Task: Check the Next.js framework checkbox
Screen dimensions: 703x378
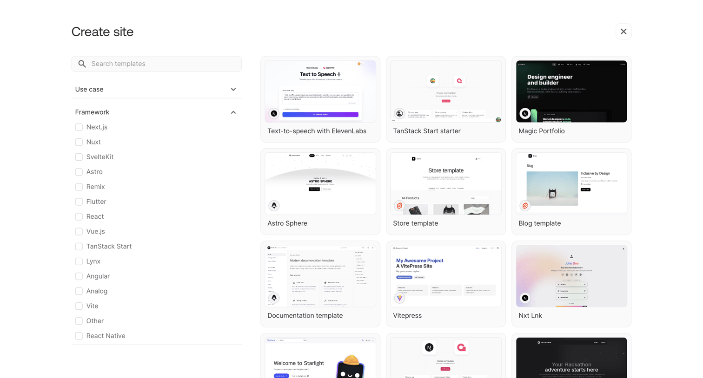Action: click(79, 127)
